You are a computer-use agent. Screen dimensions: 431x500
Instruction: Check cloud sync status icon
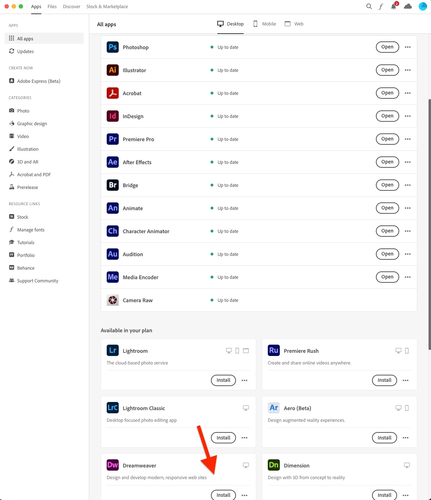tap(408, 6)
